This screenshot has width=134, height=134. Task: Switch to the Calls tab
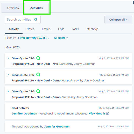coord(61,29)
